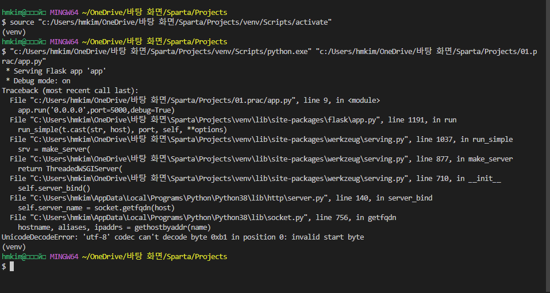
Task: Click the blinking terminal cursor block
Action: 11,267
